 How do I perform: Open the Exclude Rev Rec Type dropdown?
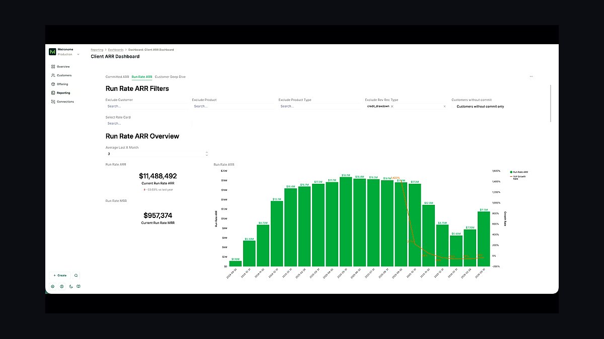pyautogui.click(x=407, y=106)
